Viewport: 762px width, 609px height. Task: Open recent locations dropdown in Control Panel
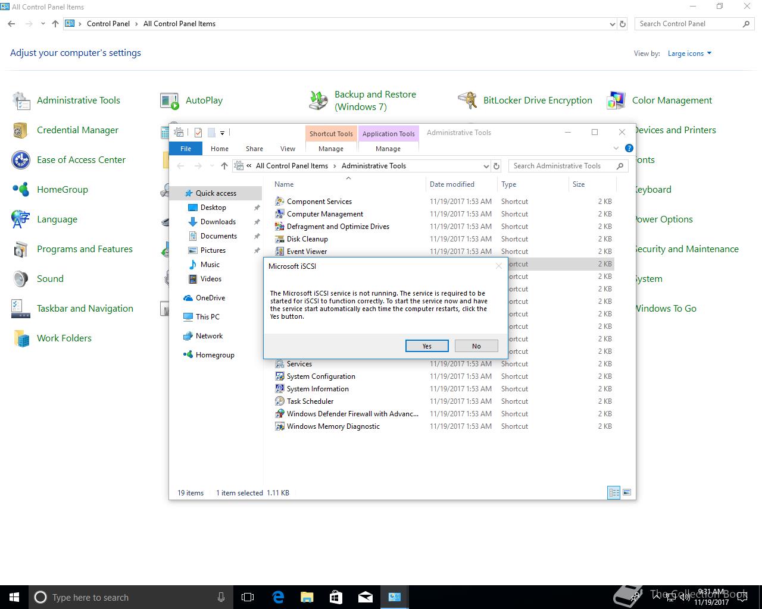[x=43, y=24]
